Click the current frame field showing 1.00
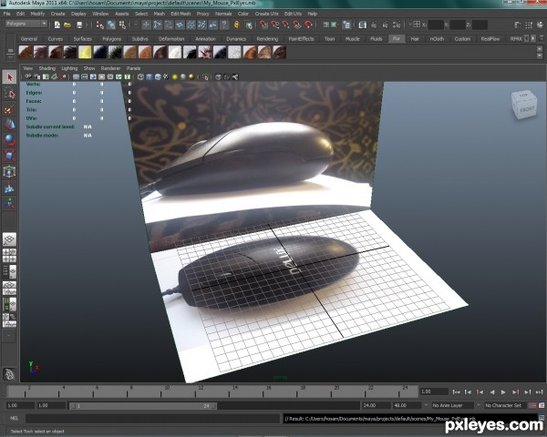 coord(434,391)
